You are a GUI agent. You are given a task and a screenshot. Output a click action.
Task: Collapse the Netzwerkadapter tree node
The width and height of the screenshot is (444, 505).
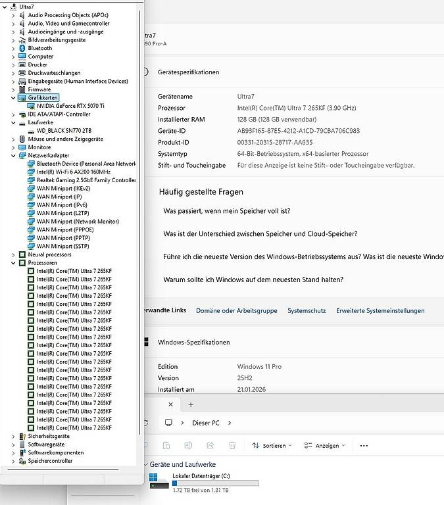click(x=13, y=156)
